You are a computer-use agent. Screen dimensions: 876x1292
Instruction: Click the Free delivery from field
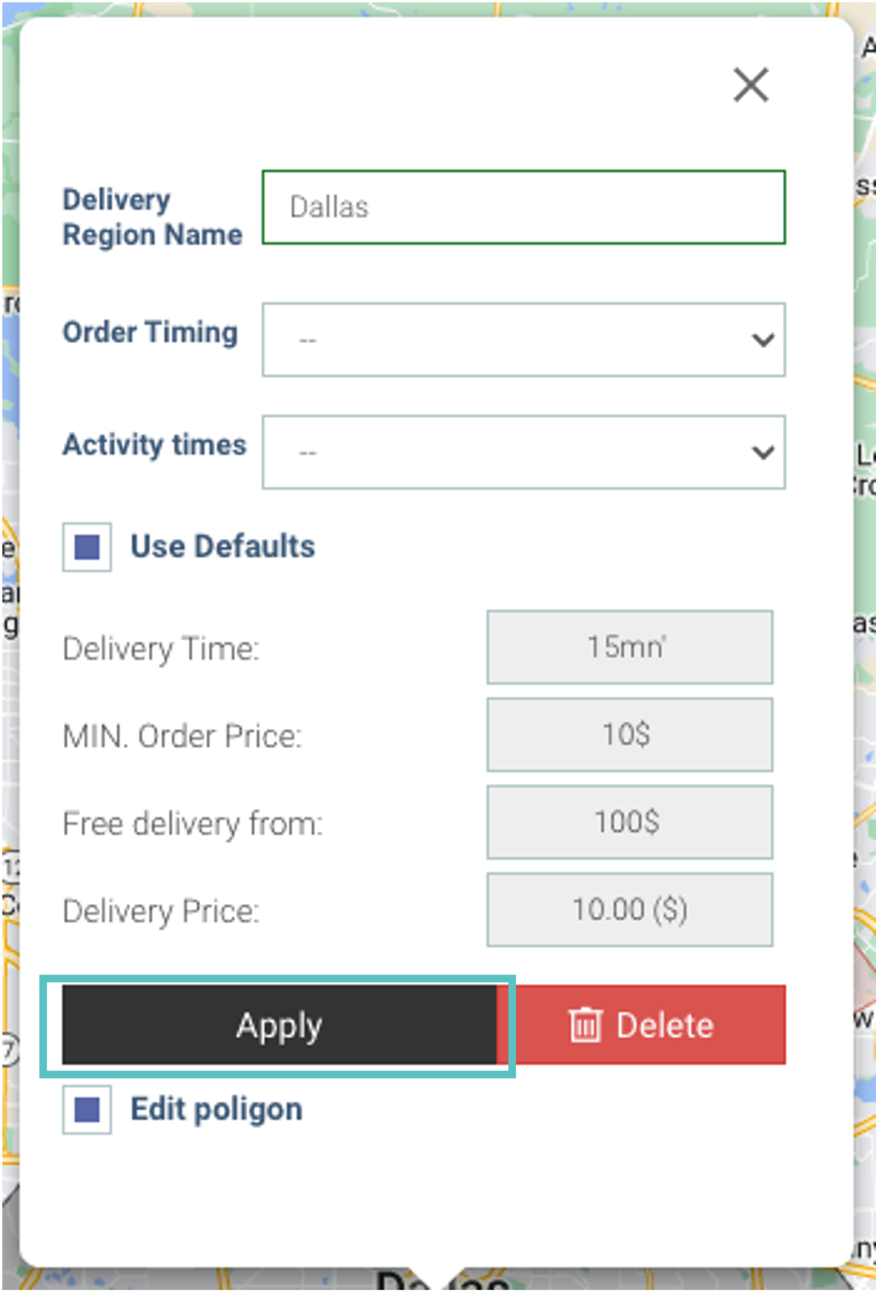click(629, 822)
